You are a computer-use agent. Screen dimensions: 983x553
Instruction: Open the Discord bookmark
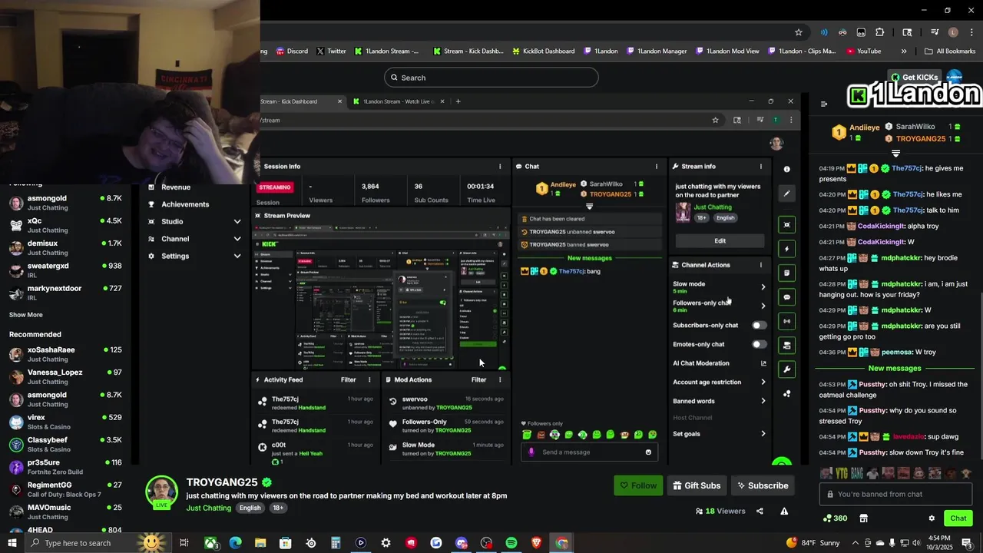(x=292, y=51)
